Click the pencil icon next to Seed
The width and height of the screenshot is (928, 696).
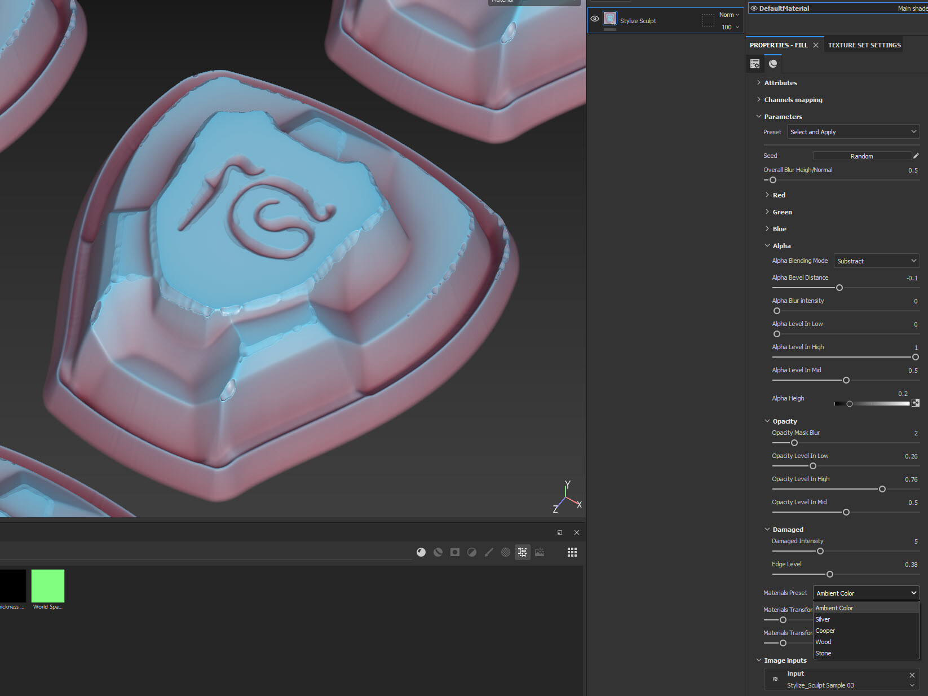coord(916,156)
